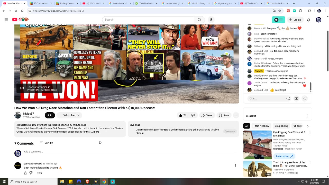Screen dimensions: 329x185
Task: Open options for the Metal Roof ad
Action: [310, 133]
